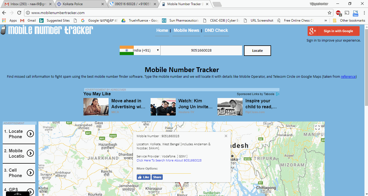Viewport: 368px width, 196px height.
Task: Open the Chrome menu (three dots)
Action: click(364, 13)
